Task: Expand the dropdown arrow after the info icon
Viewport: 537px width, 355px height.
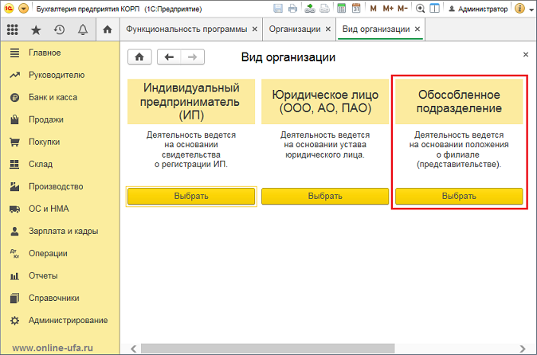Action: [x=531, y=10]
